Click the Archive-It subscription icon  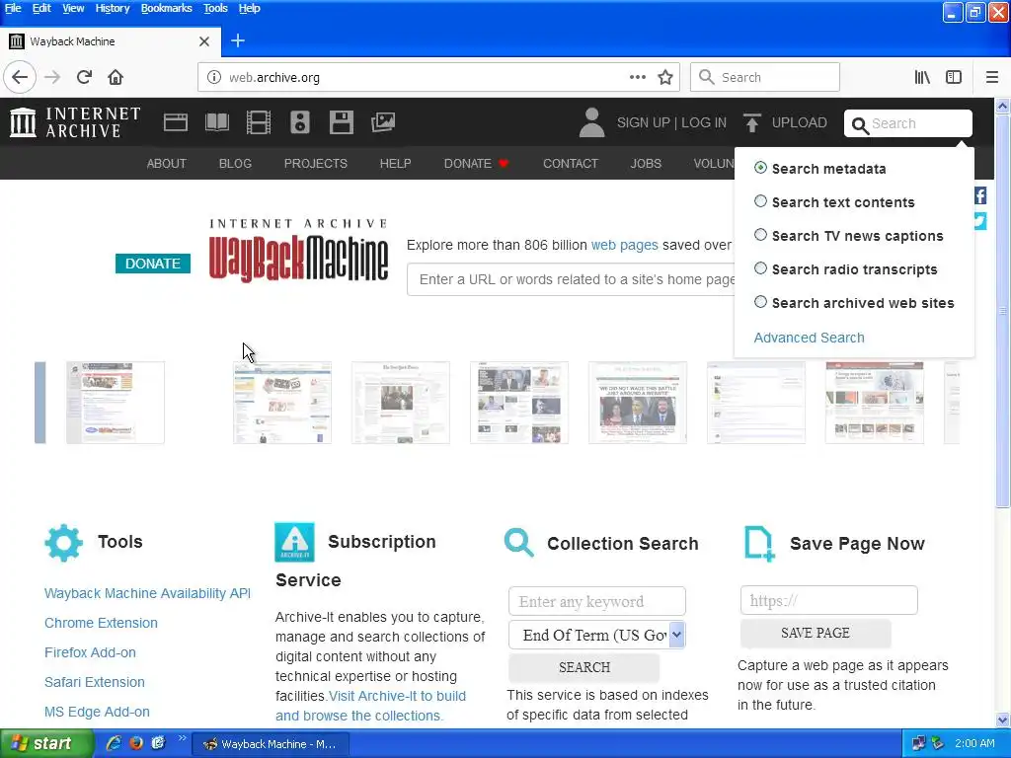(x=294, y=542)
